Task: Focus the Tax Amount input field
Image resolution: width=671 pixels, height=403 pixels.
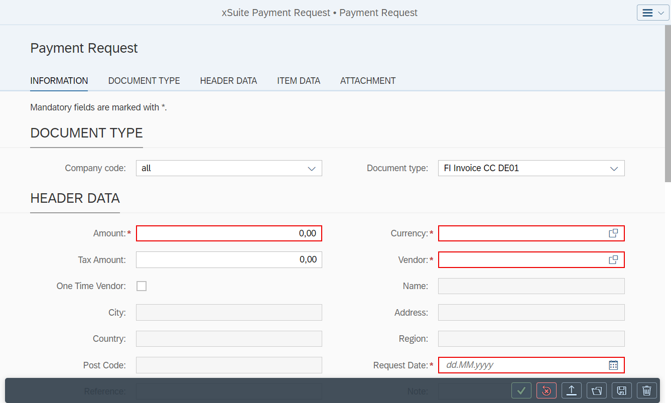Action: point(228,260)
